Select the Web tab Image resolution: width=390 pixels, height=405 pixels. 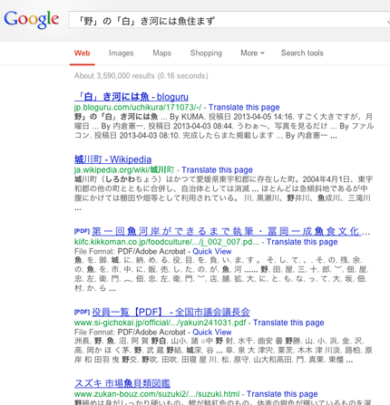[x=83, y=53]
